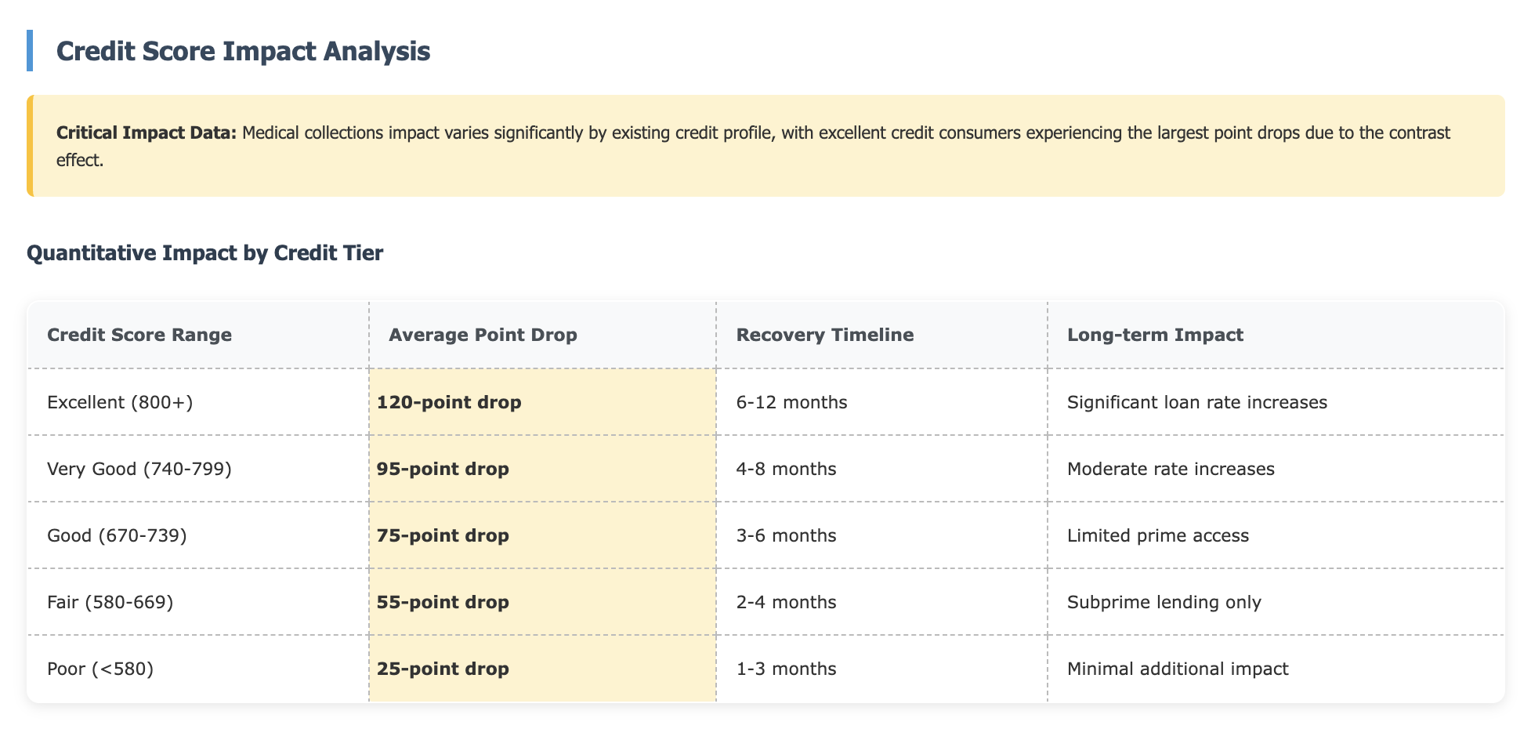Image resolution: width=1531 pixels, height=729 pixels.
Task: Select Moderate rate increases cell
Action: tap(1276, 469)
